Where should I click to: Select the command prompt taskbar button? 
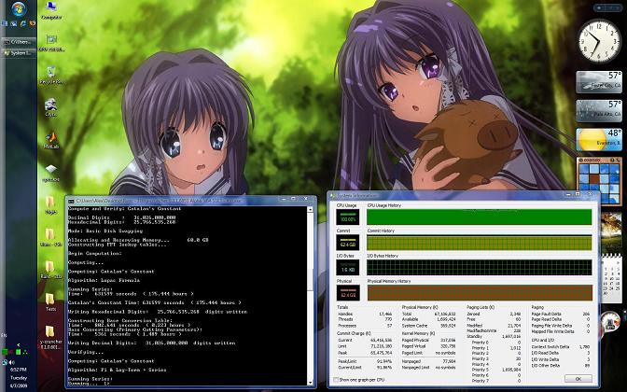(x=16, y=42)
